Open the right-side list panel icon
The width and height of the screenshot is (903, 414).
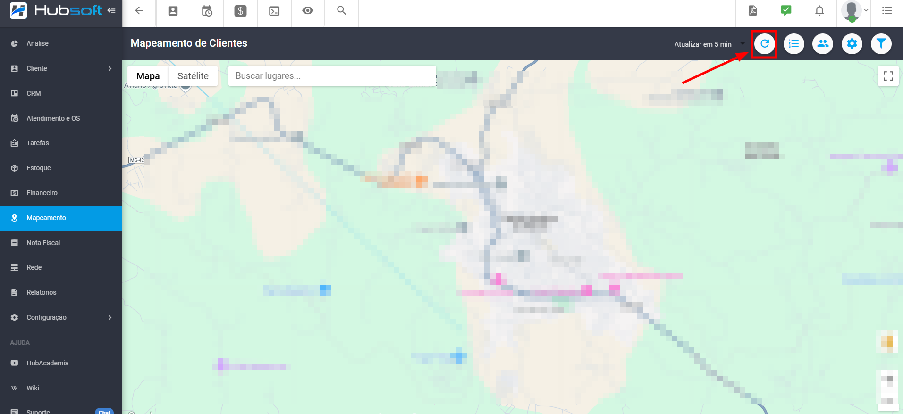[x=887, y=10]
